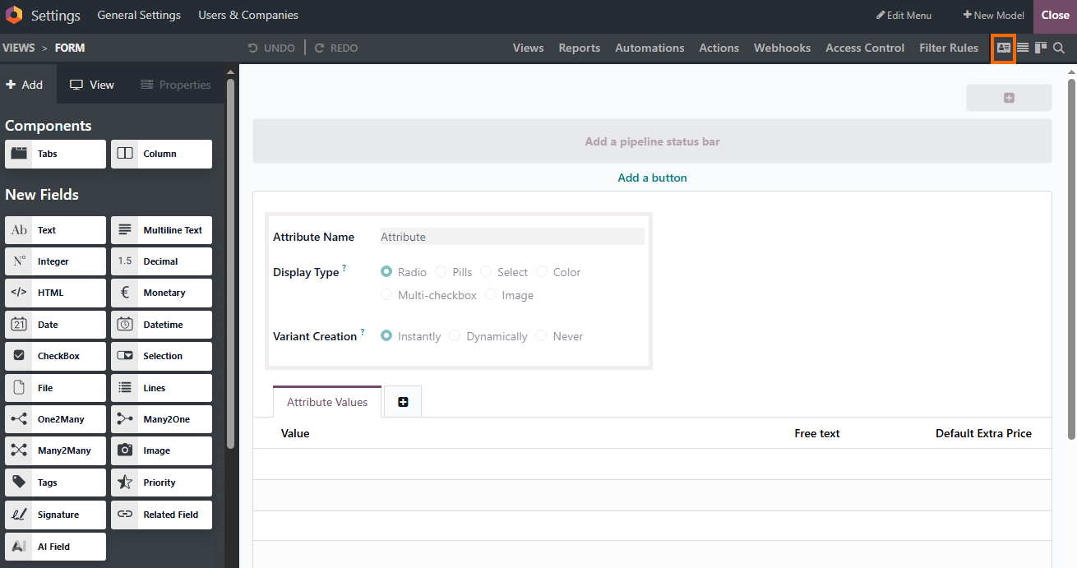Add a new HTML field
Viewport: 1077px width, 568px height.
click(55, 293)
